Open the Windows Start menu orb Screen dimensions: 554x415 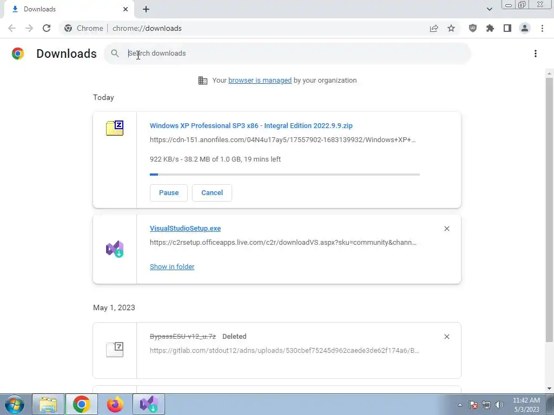coord(14,404)
